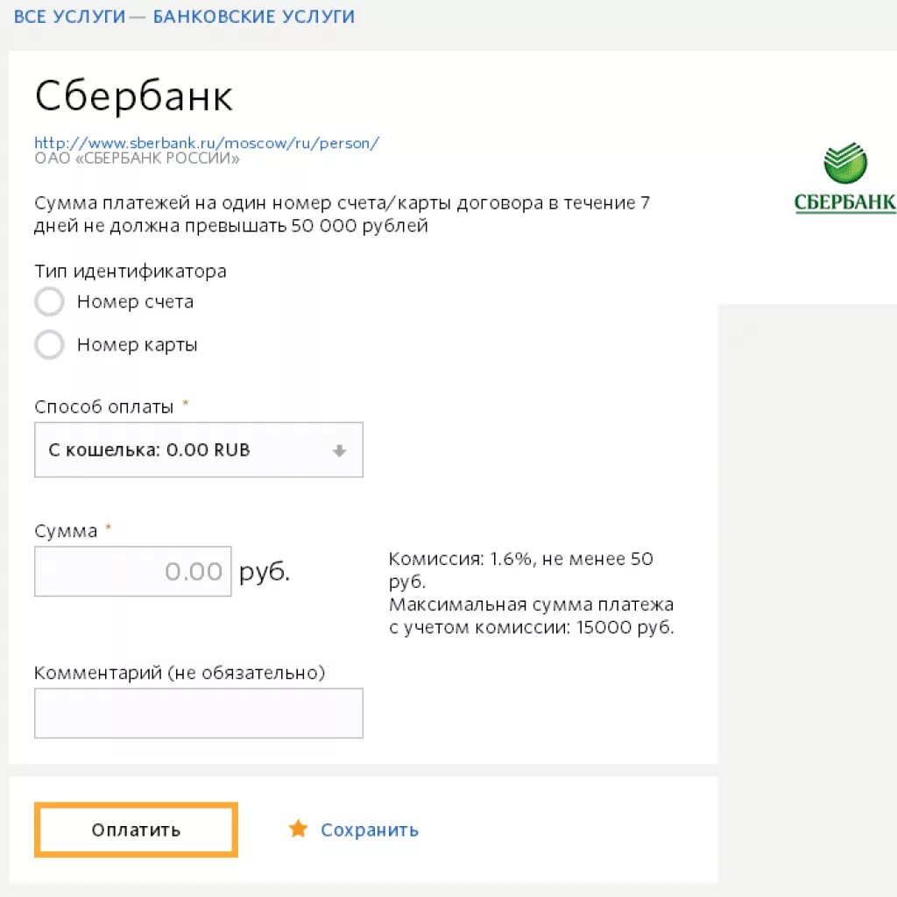Click the "ОАО «СБЕРБАНК РОССИИ»" caption
Viewport: 897px width, 897px height.
pos(137,159)
